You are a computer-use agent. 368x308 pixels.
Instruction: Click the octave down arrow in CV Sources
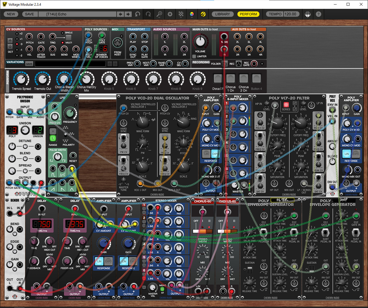pyautogui.click(x=10, y=46)
